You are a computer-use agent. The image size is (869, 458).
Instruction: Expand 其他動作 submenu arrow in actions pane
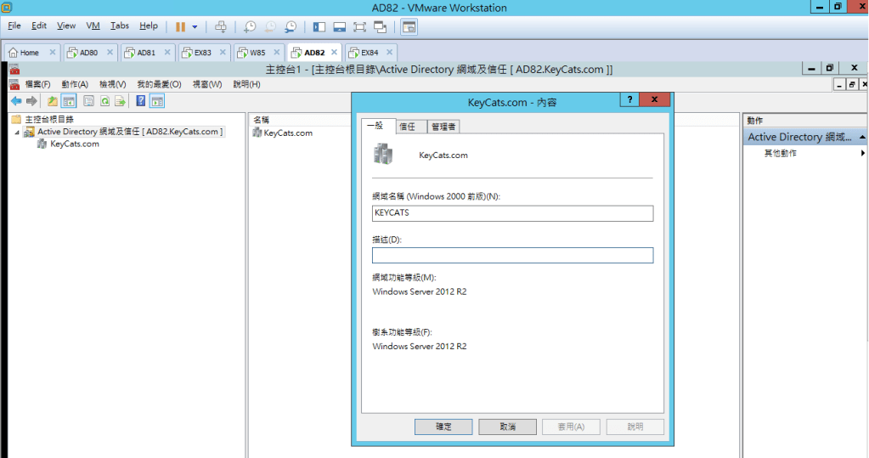[862, 154]
